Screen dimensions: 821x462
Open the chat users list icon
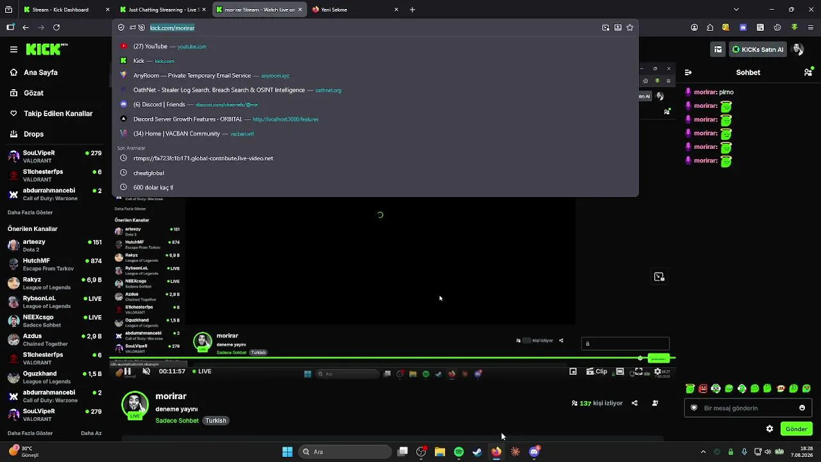(x=808, y=73)
